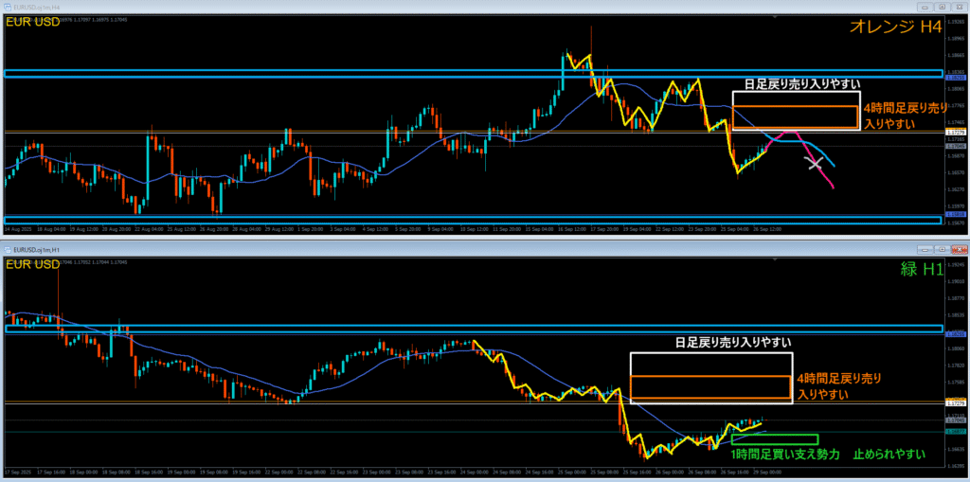Select the orange rectangle on the H1 chart
The image size is (970, 482).
coord(710,389)
